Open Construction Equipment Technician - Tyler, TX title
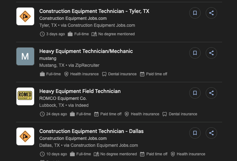This screenshot has height=161, width=237. tap(94, 11)
